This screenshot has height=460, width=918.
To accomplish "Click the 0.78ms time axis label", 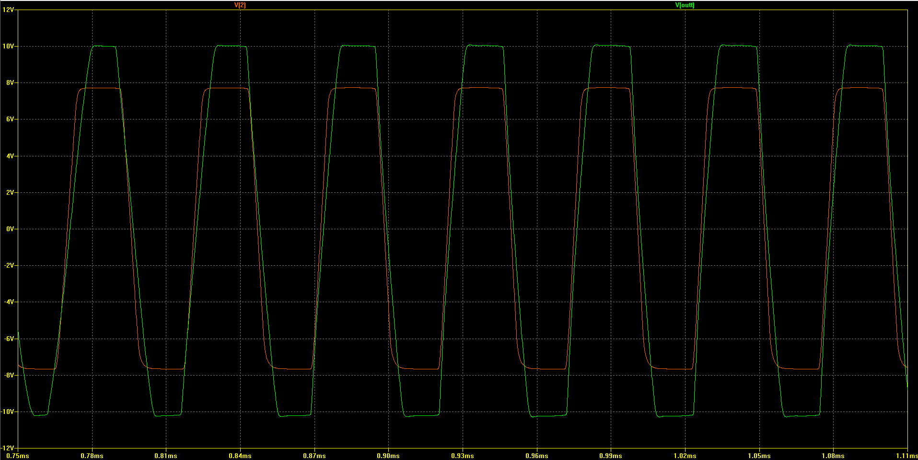I will coord(92,456).
